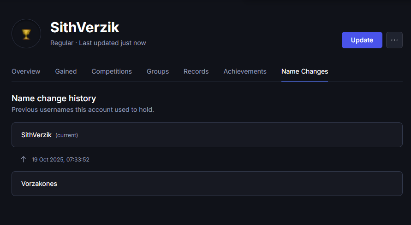411x225 pixels.
Task: Select the Groups tab
Action: pyautogui.click(x=158, y=71)
